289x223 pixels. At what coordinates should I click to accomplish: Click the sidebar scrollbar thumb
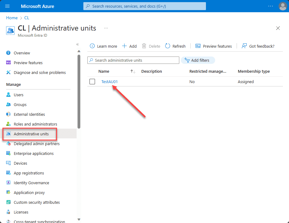[79, 92]
